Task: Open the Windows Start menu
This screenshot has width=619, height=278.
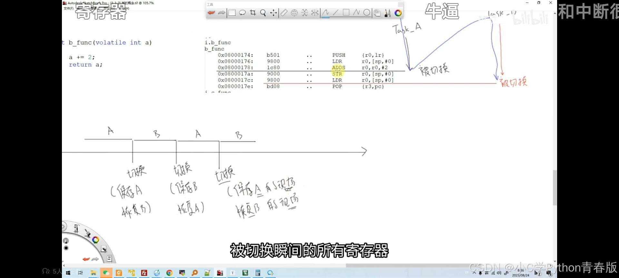Action: click(x=68, y=273)
